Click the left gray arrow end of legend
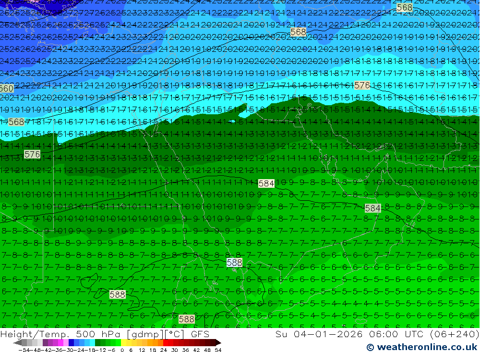Image resolution: width=480 pixels, height=352 pixels. point(18,342)
